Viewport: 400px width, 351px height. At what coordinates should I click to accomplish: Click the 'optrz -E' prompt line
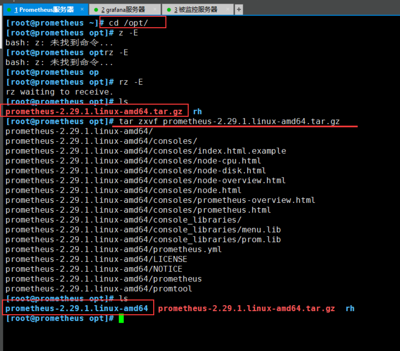click(x=67, y=52)
